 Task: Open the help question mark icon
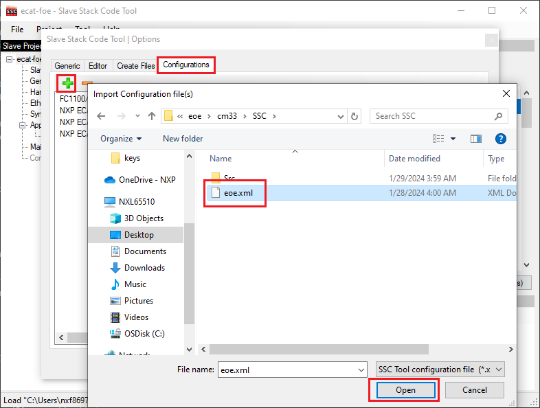tap(501, 139)
